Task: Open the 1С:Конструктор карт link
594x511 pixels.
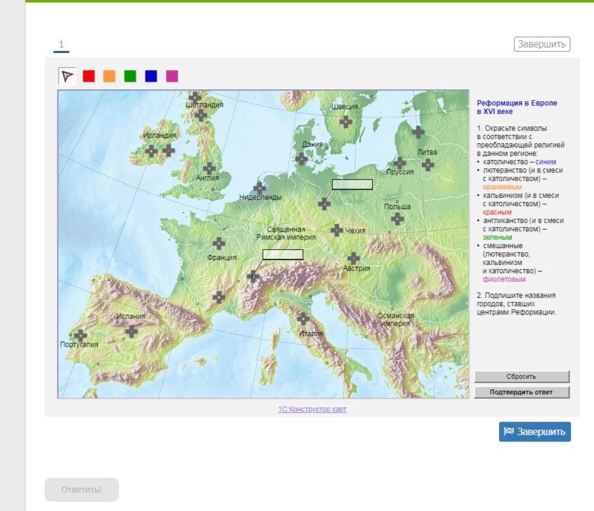Action: coord(312,409)
